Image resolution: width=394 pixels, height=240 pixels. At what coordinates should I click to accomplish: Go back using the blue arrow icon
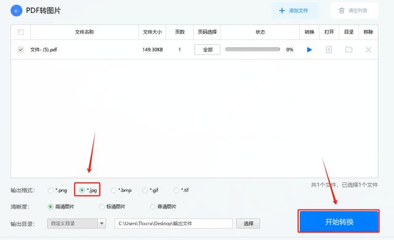click(17, 11)
